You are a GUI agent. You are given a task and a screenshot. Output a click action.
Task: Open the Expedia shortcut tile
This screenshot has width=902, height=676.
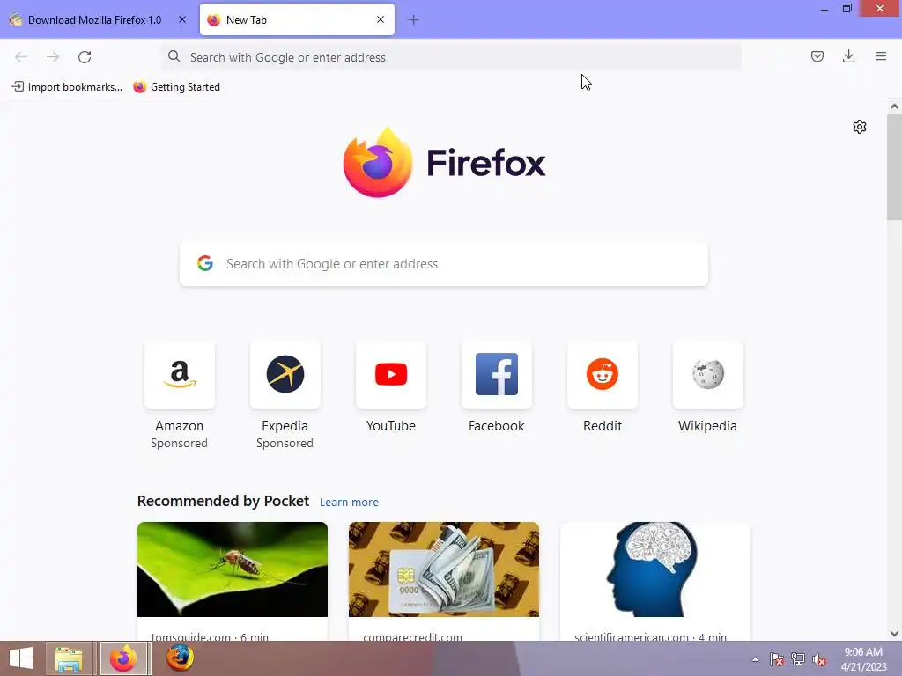click(x=285, y=375)
